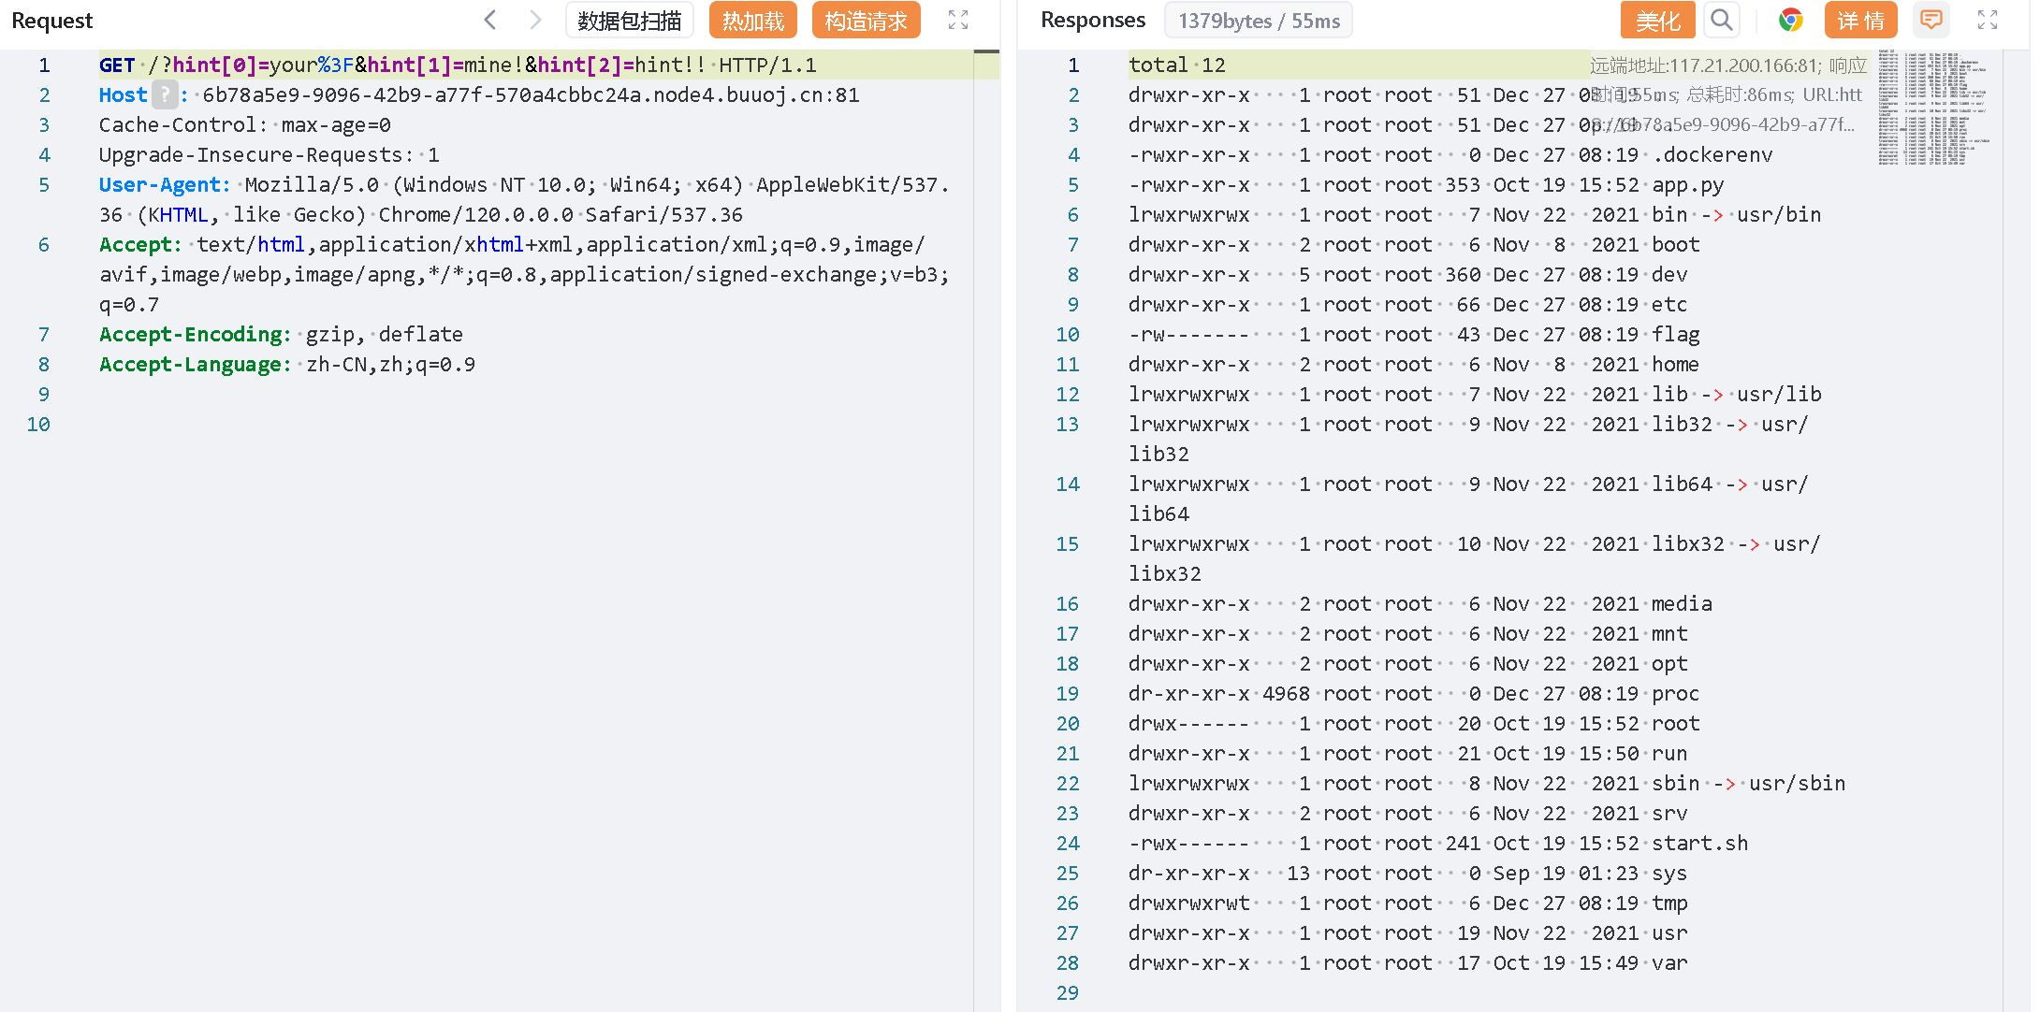Click the flag line in response
The image size is (2040, 1012).
pyautogui.click(x=1674, y=334)
